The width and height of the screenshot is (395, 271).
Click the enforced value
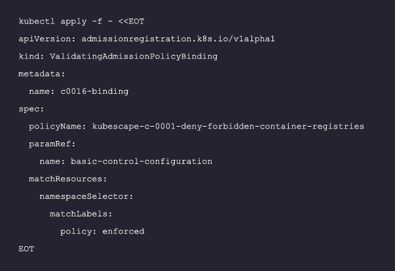tap(123, 231)
